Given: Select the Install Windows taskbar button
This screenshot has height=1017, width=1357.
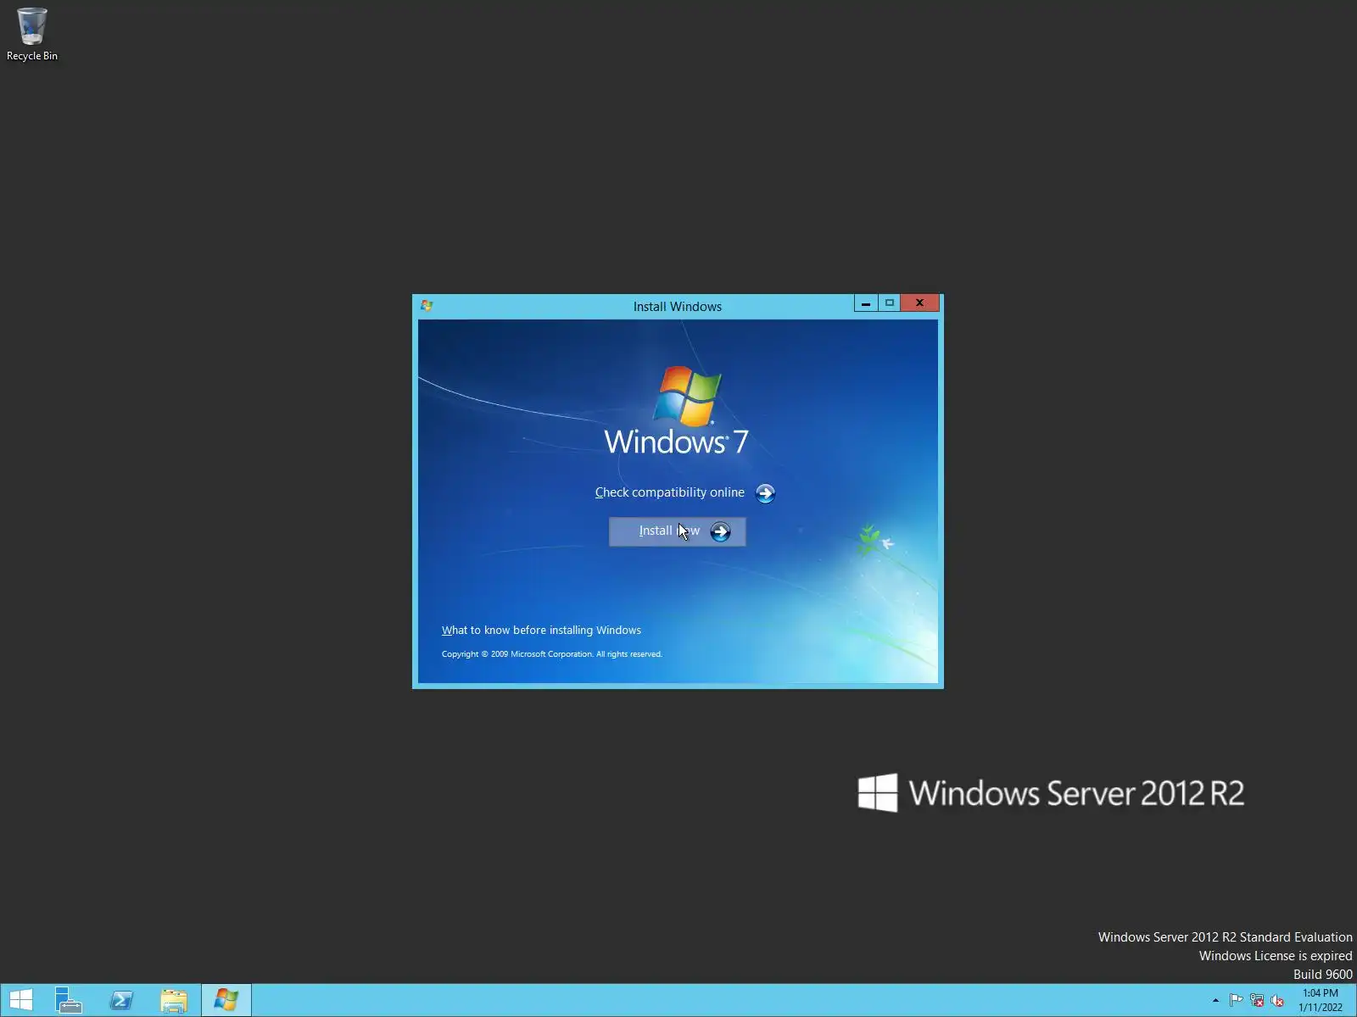Looking at the screenshot, I should tap(226, 1000).
